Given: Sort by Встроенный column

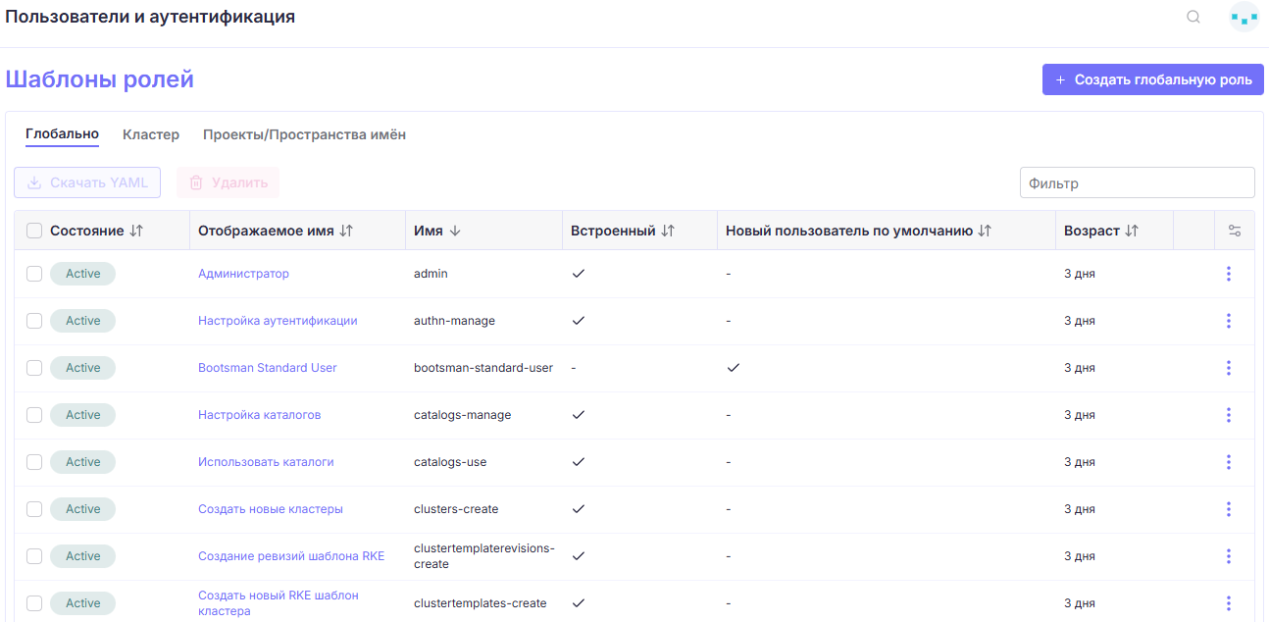Looking at the screenshot, I should 623,231.
